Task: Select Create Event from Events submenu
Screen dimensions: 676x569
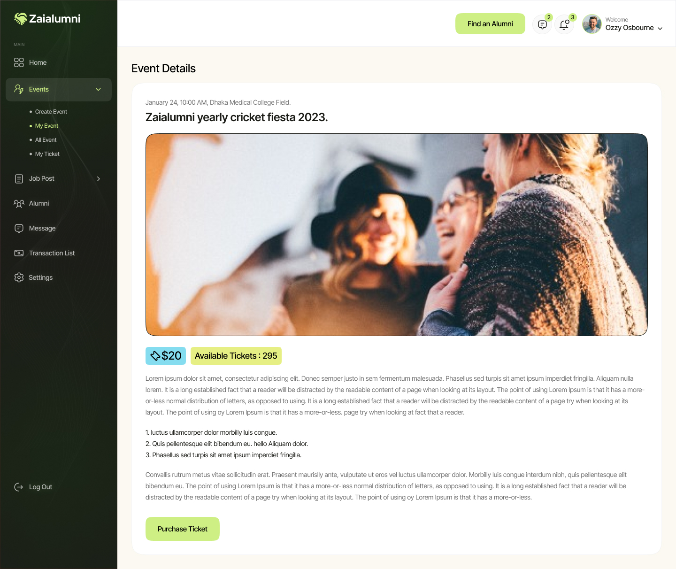Action: pos(51,111)
